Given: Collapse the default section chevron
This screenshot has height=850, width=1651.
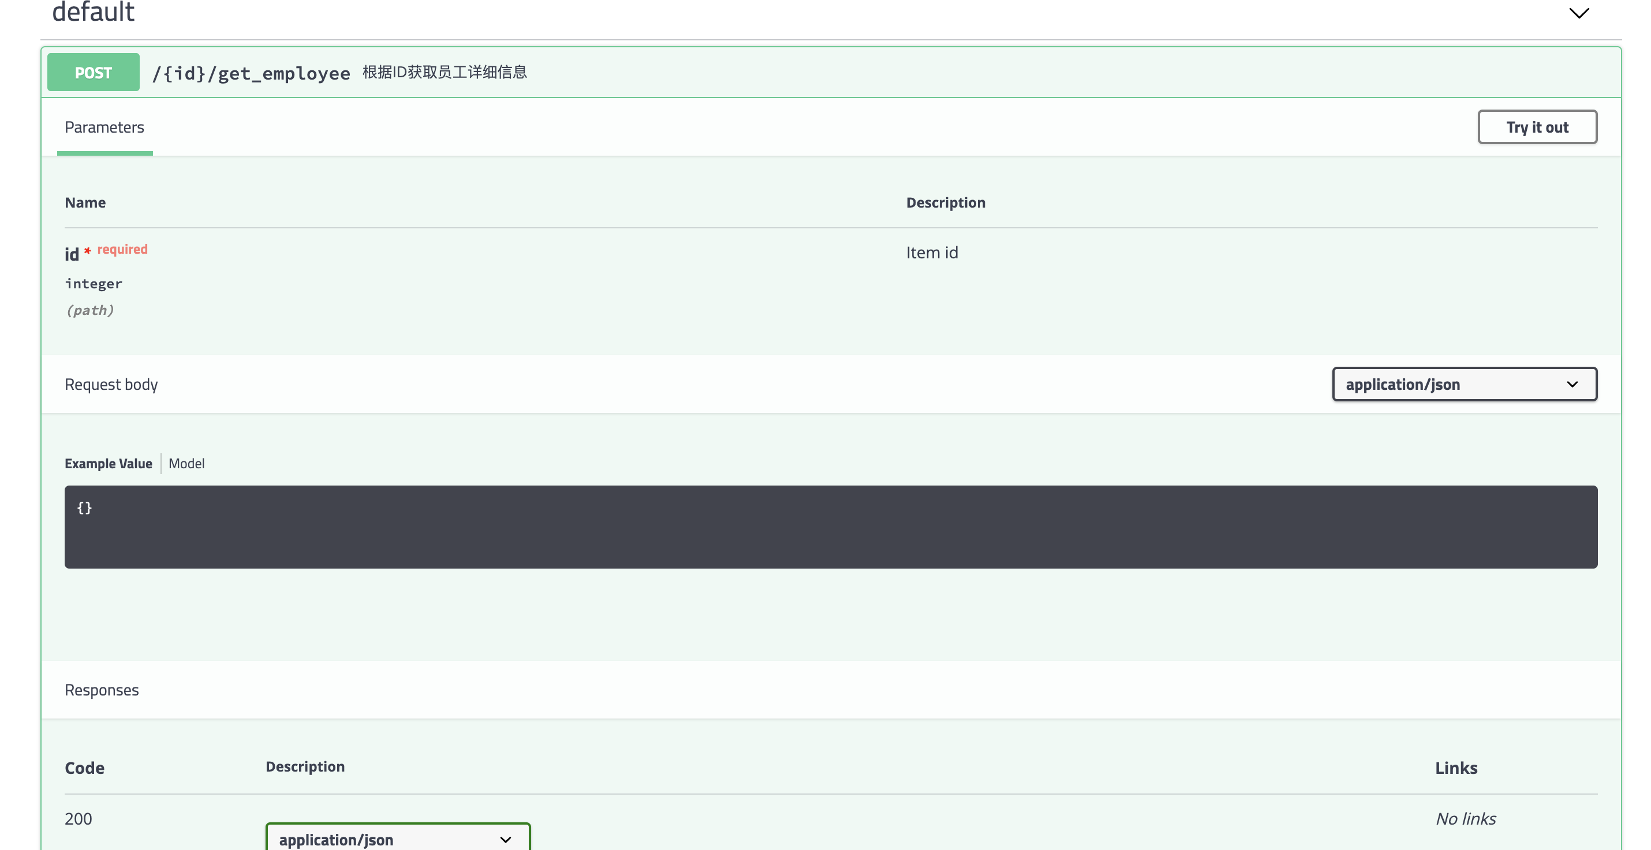Looking at the screenshot, I should [1579, 13].
